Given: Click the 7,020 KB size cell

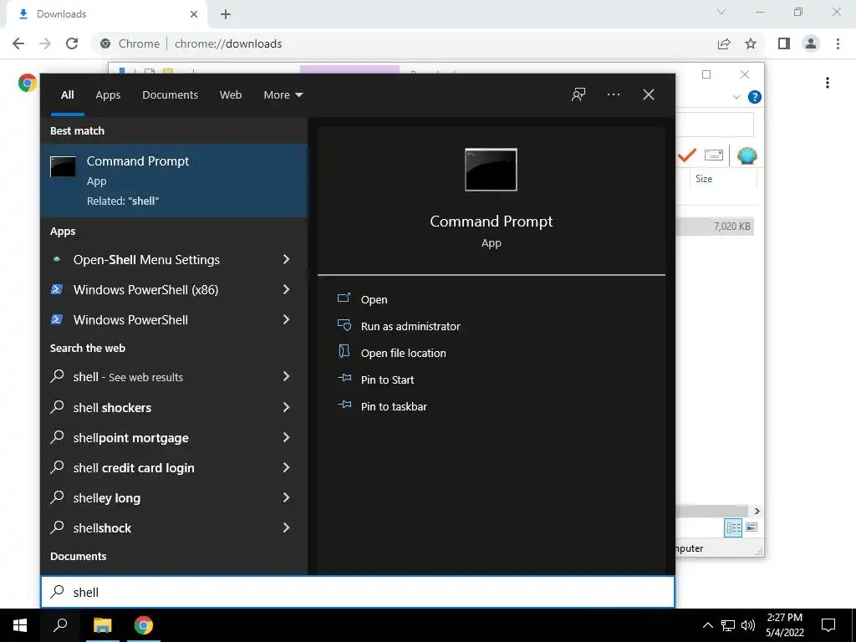Looking at the screenshot, I should click(x=731, y=226).
